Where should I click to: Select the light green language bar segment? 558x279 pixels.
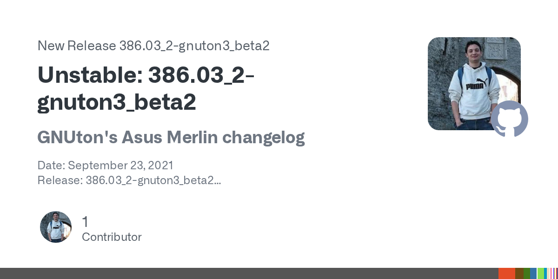540,273
